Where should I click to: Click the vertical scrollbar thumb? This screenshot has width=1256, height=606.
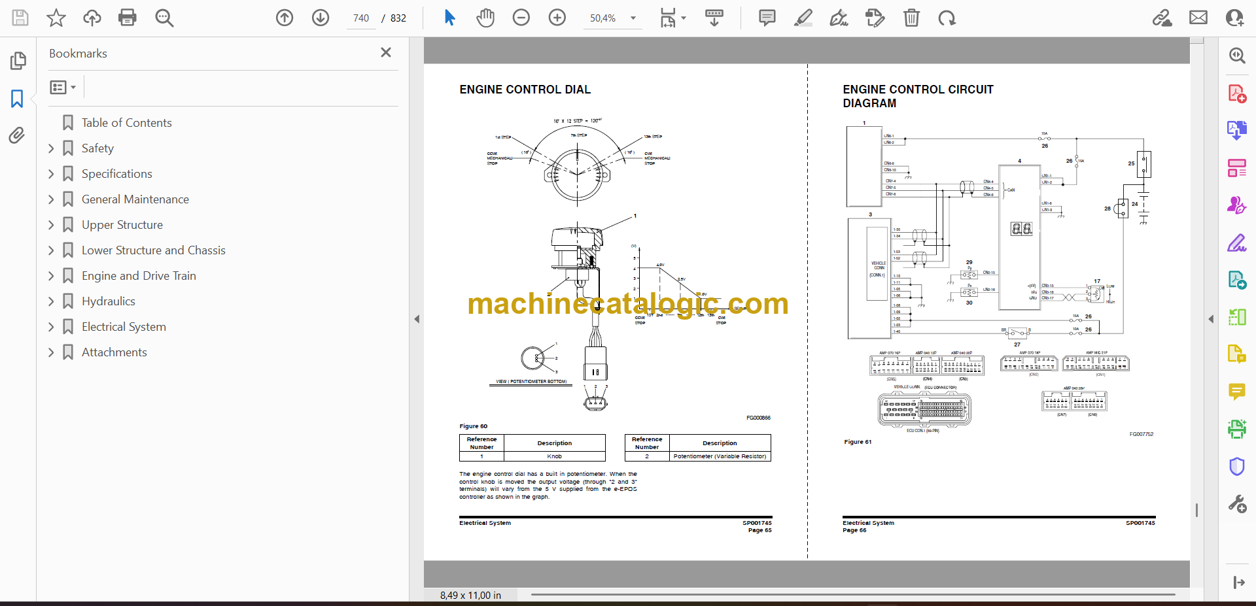[1196, 511]
